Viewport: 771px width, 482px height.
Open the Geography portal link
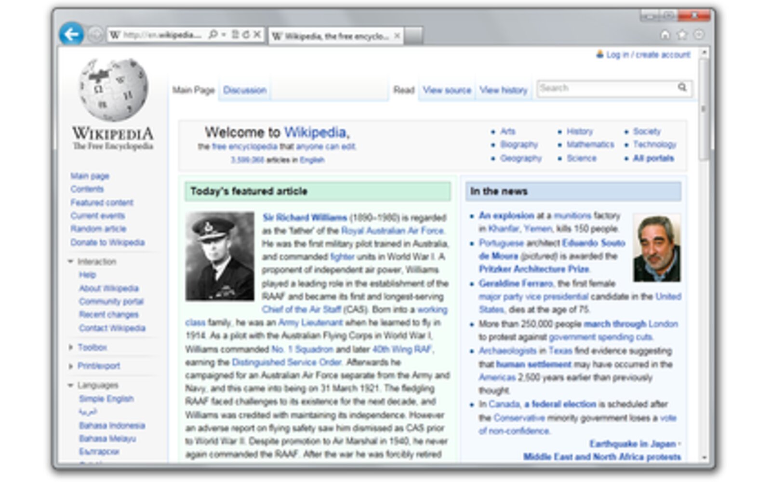pyautogui.click(x=521, y=158)
